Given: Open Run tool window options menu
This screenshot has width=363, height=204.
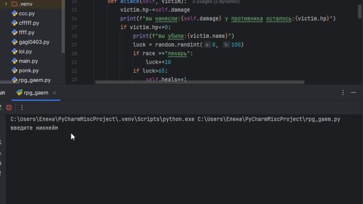Looking at the screenshot, I should pos(343,92).
